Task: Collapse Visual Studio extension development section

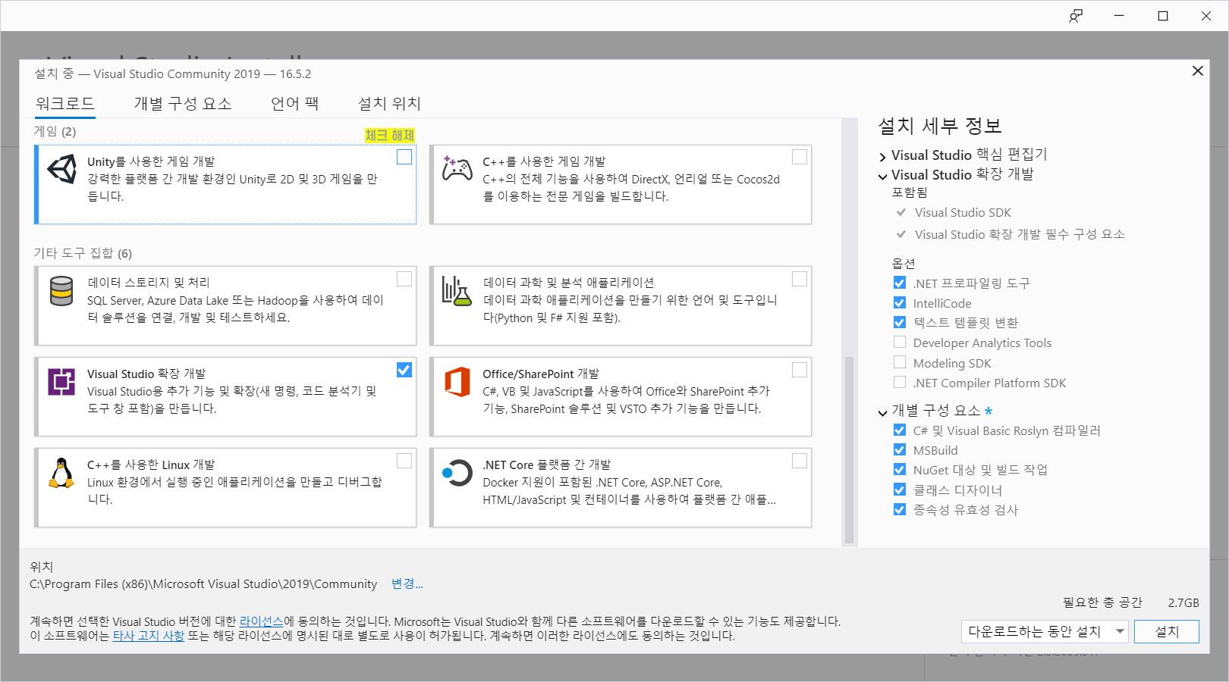Action: coord(882,177)
